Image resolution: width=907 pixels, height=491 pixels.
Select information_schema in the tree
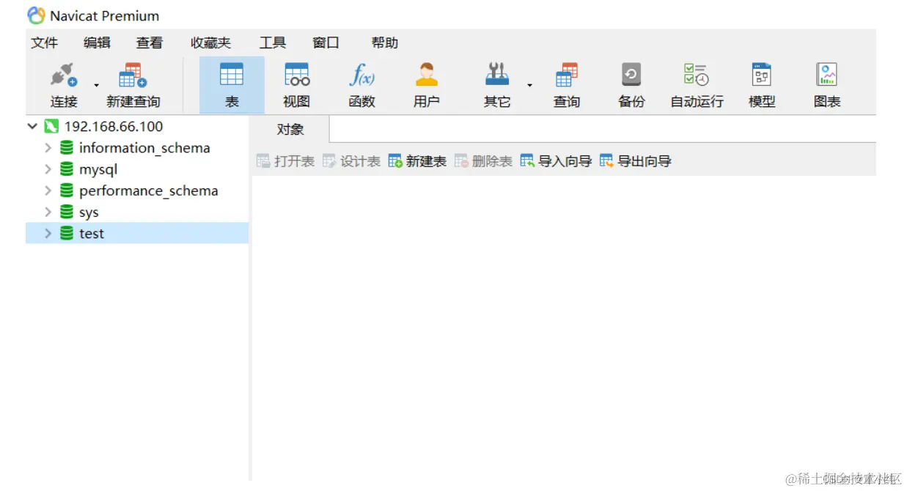144,148
